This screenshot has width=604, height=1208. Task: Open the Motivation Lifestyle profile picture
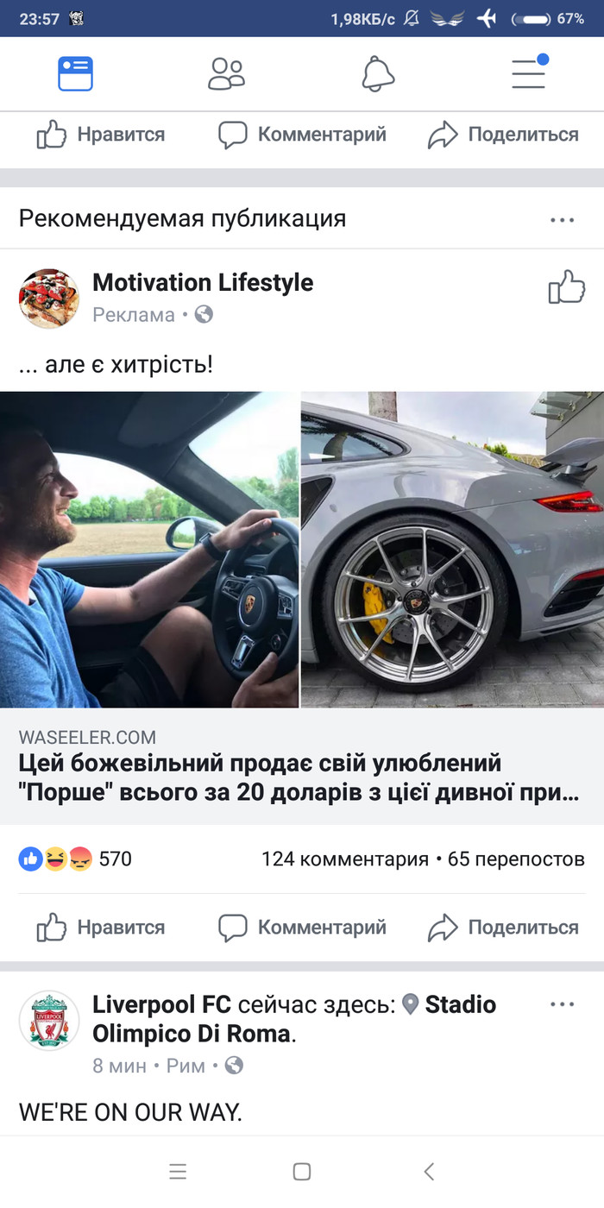[49, 299]
